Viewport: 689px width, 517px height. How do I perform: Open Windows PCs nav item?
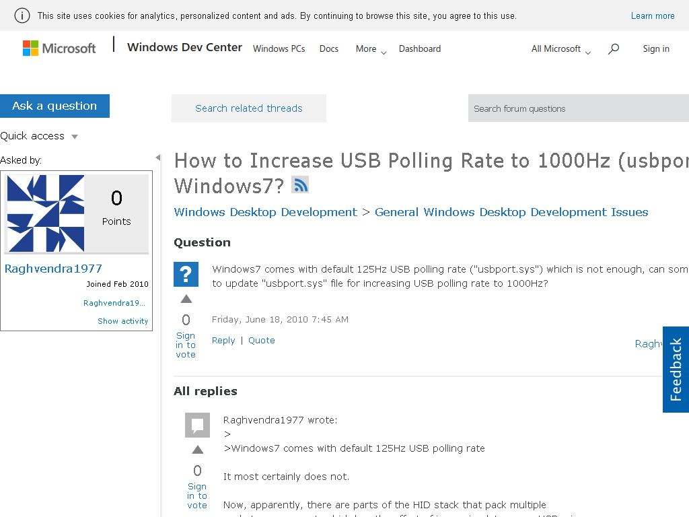[x=279, y=48]
